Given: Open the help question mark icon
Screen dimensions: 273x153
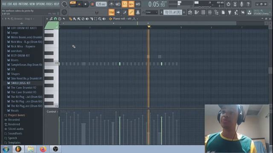Looking at the screenshot, I should click(248, 4).
